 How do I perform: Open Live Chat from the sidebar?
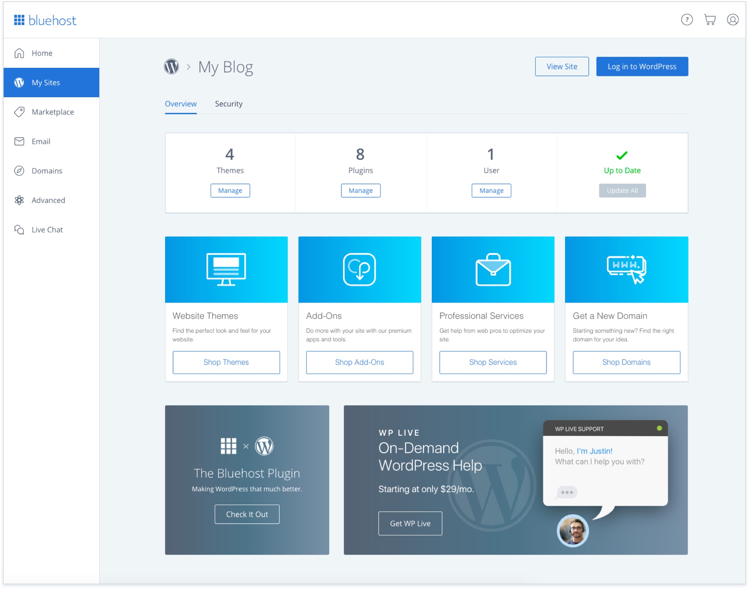(47, 230)
